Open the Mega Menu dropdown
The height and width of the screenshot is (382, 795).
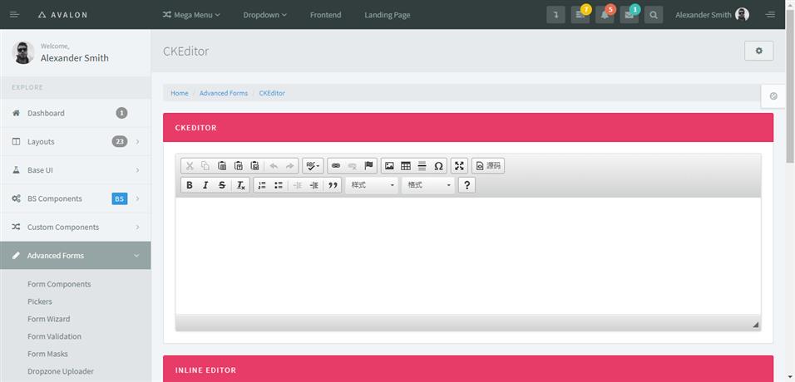pyautogui.click(x=191, y=15)
